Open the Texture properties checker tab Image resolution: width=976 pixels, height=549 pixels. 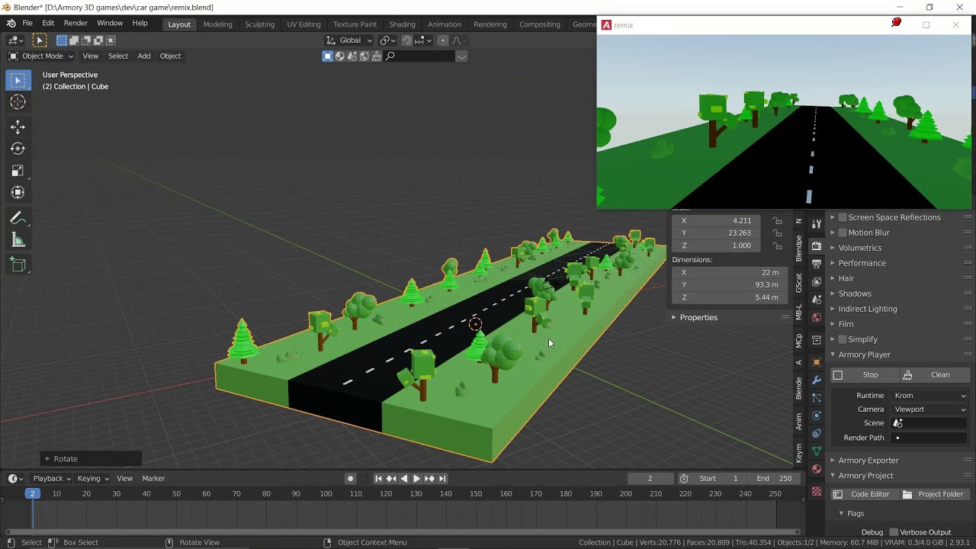click(817, 492)
